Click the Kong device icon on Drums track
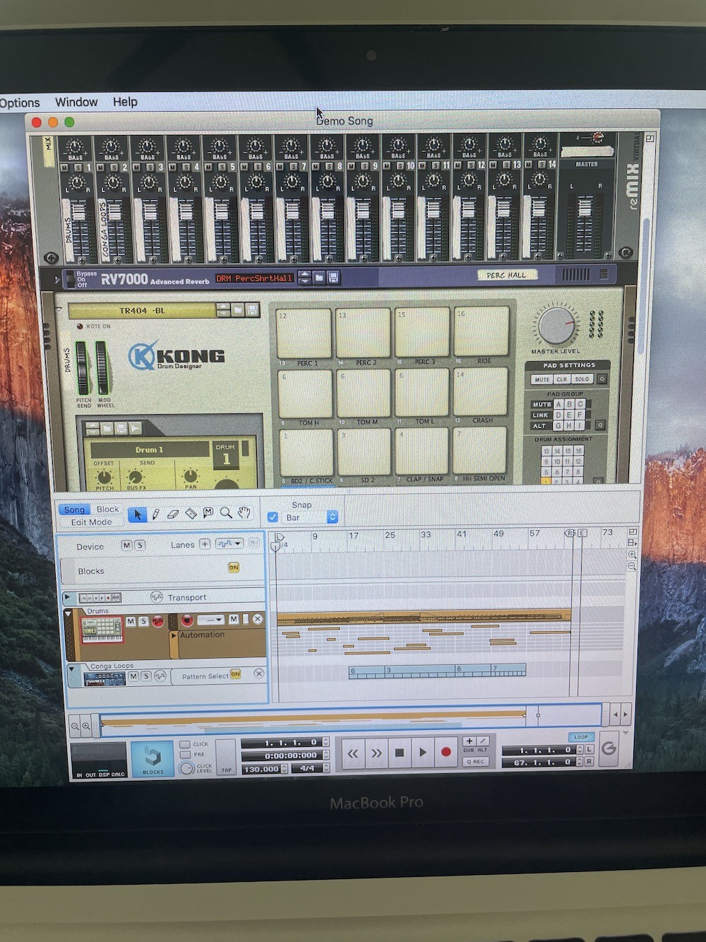The image size is (706, 942). click(x=102, y=628)
